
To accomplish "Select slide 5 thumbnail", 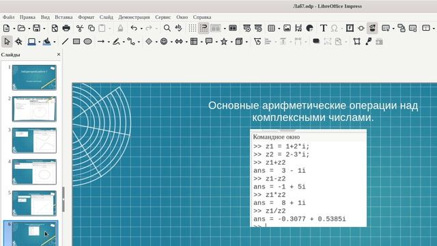I will click(x=34, y=204).
